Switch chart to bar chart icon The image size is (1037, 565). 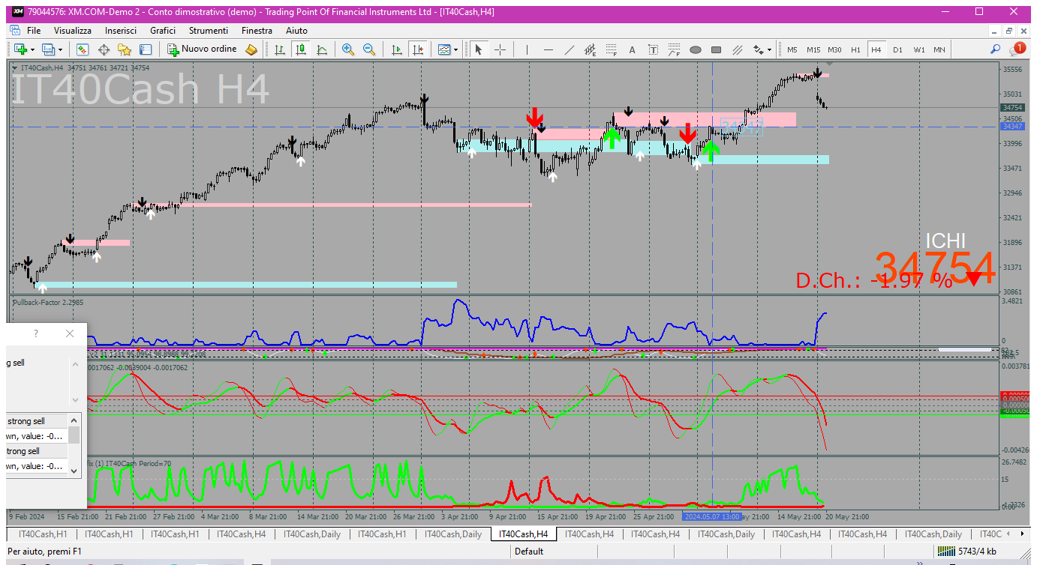pyautogui.click(x=280, y=49)
